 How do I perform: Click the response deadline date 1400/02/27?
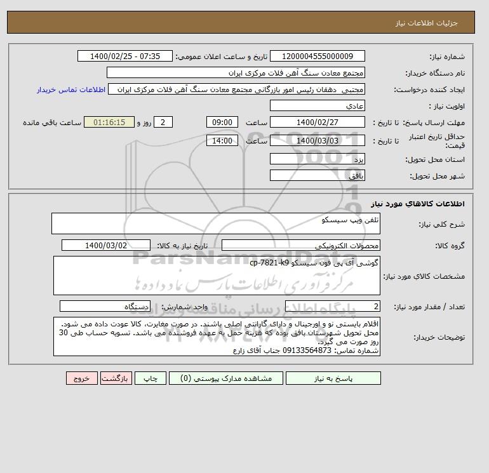[317, 123]
